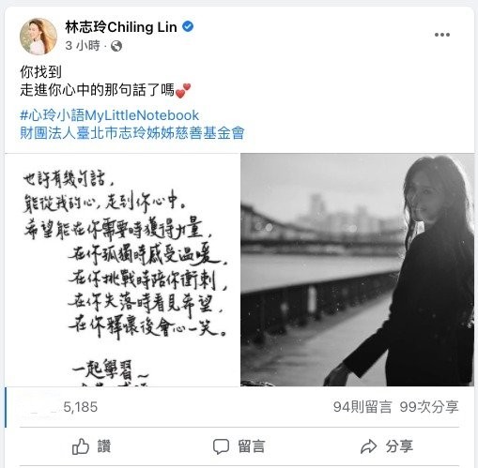
Task: Open the black and white portrait photo
Action: tap(358, 270)
